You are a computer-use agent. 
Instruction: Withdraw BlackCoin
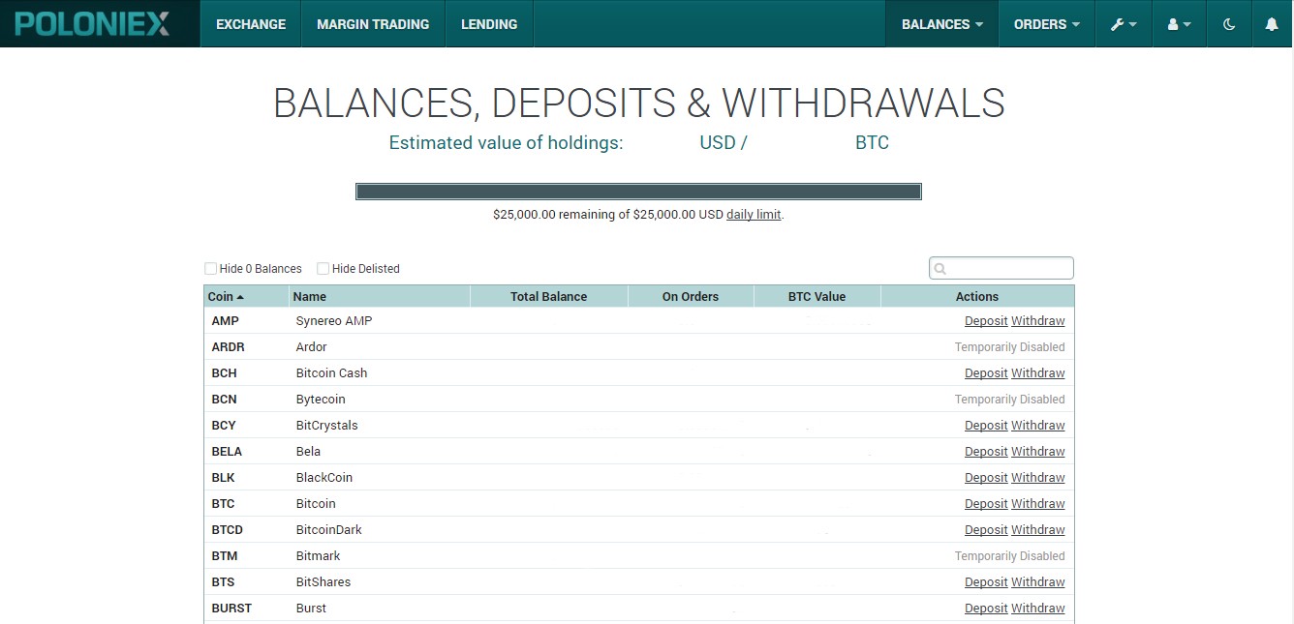tap(1038, 478)
